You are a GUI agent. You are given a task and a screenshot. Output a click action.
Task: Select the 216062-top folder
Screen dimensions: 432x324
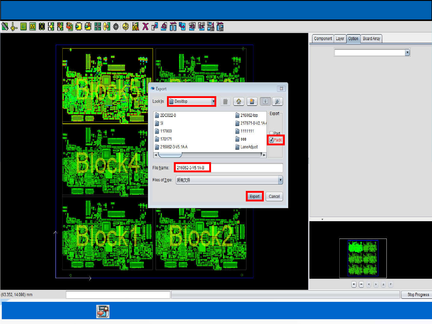pos(246,115)
